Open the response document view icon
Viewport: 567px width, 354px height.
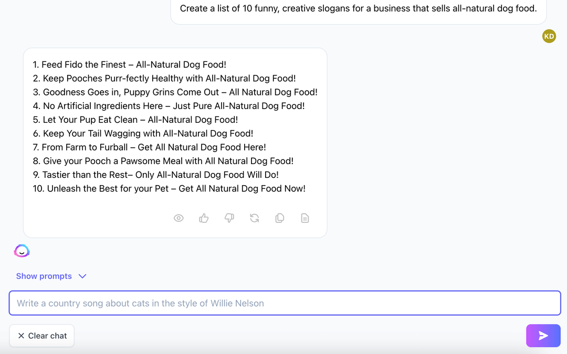click(305, 218)
